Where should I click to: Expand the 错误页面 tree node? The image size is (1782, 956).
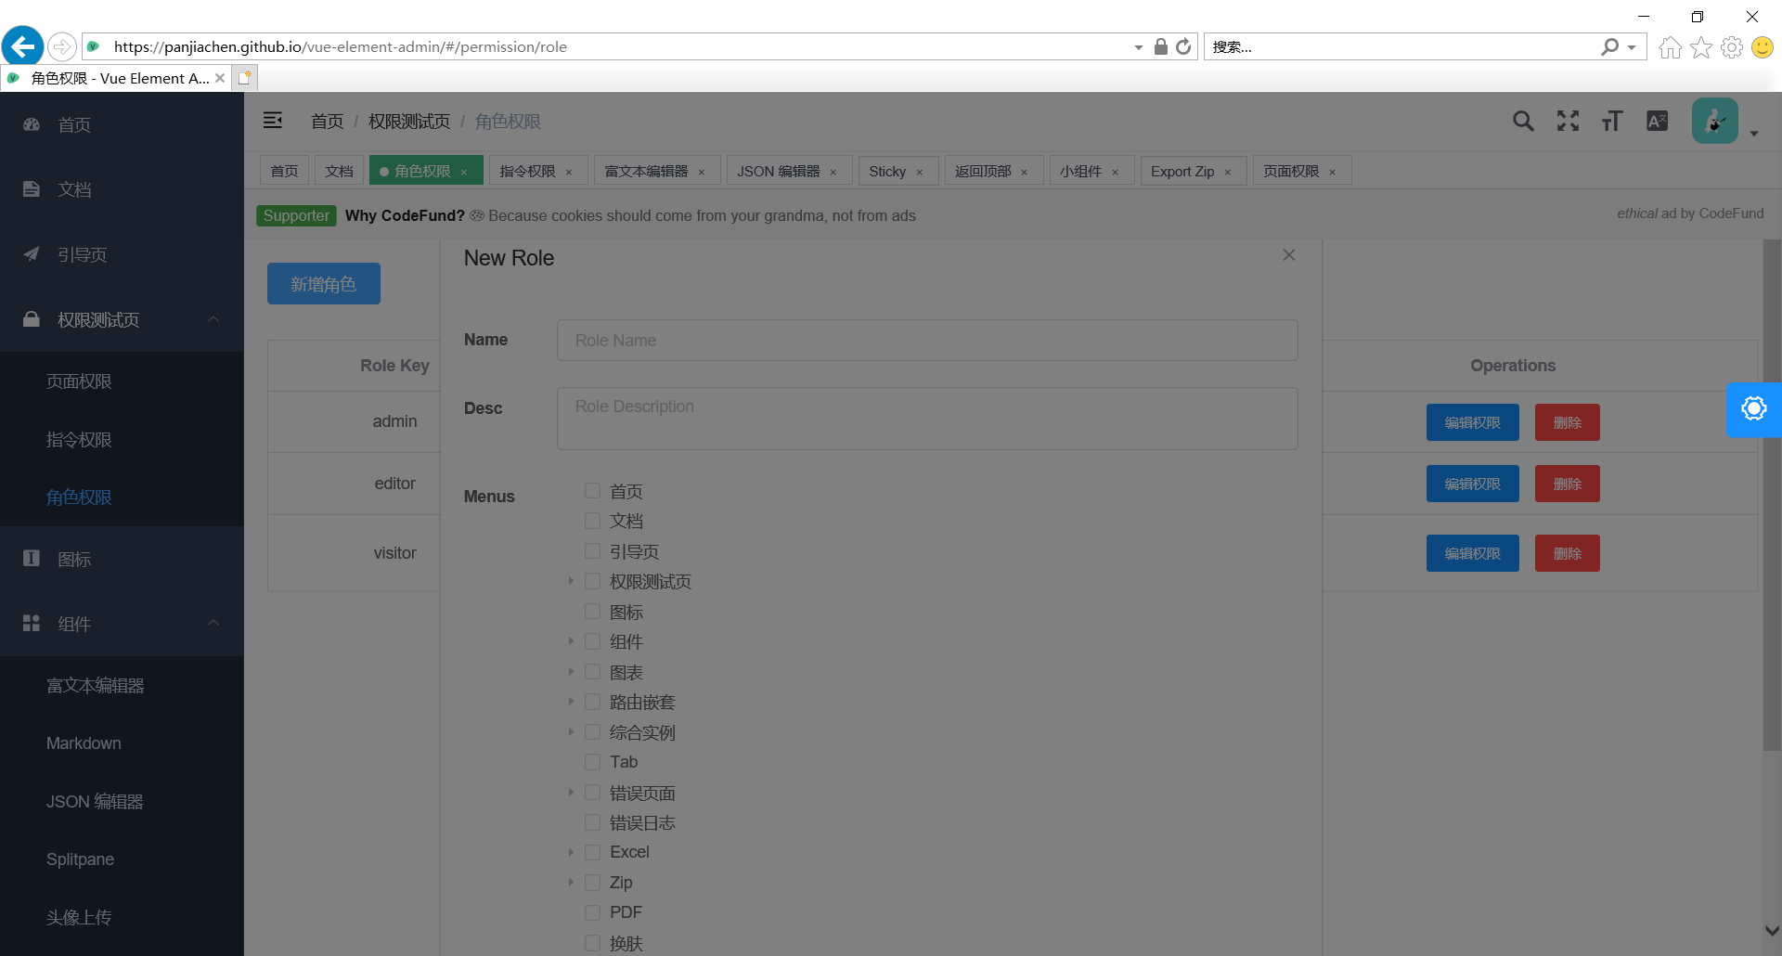pos(571,792)
